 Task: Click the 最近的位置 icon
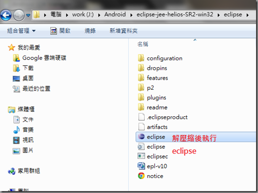(x=16, y=89)
